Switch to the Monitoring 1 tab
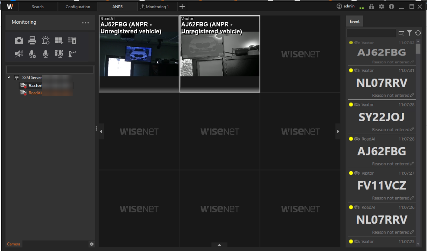This screenshot has width=427, height=251. [x=158, y=7]
